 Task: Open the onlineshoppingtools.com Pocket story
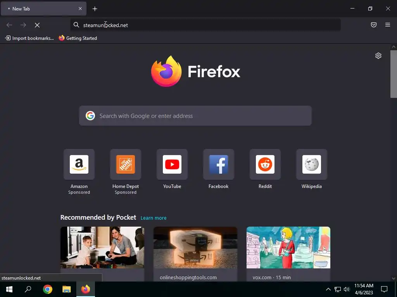pos(195,254)
